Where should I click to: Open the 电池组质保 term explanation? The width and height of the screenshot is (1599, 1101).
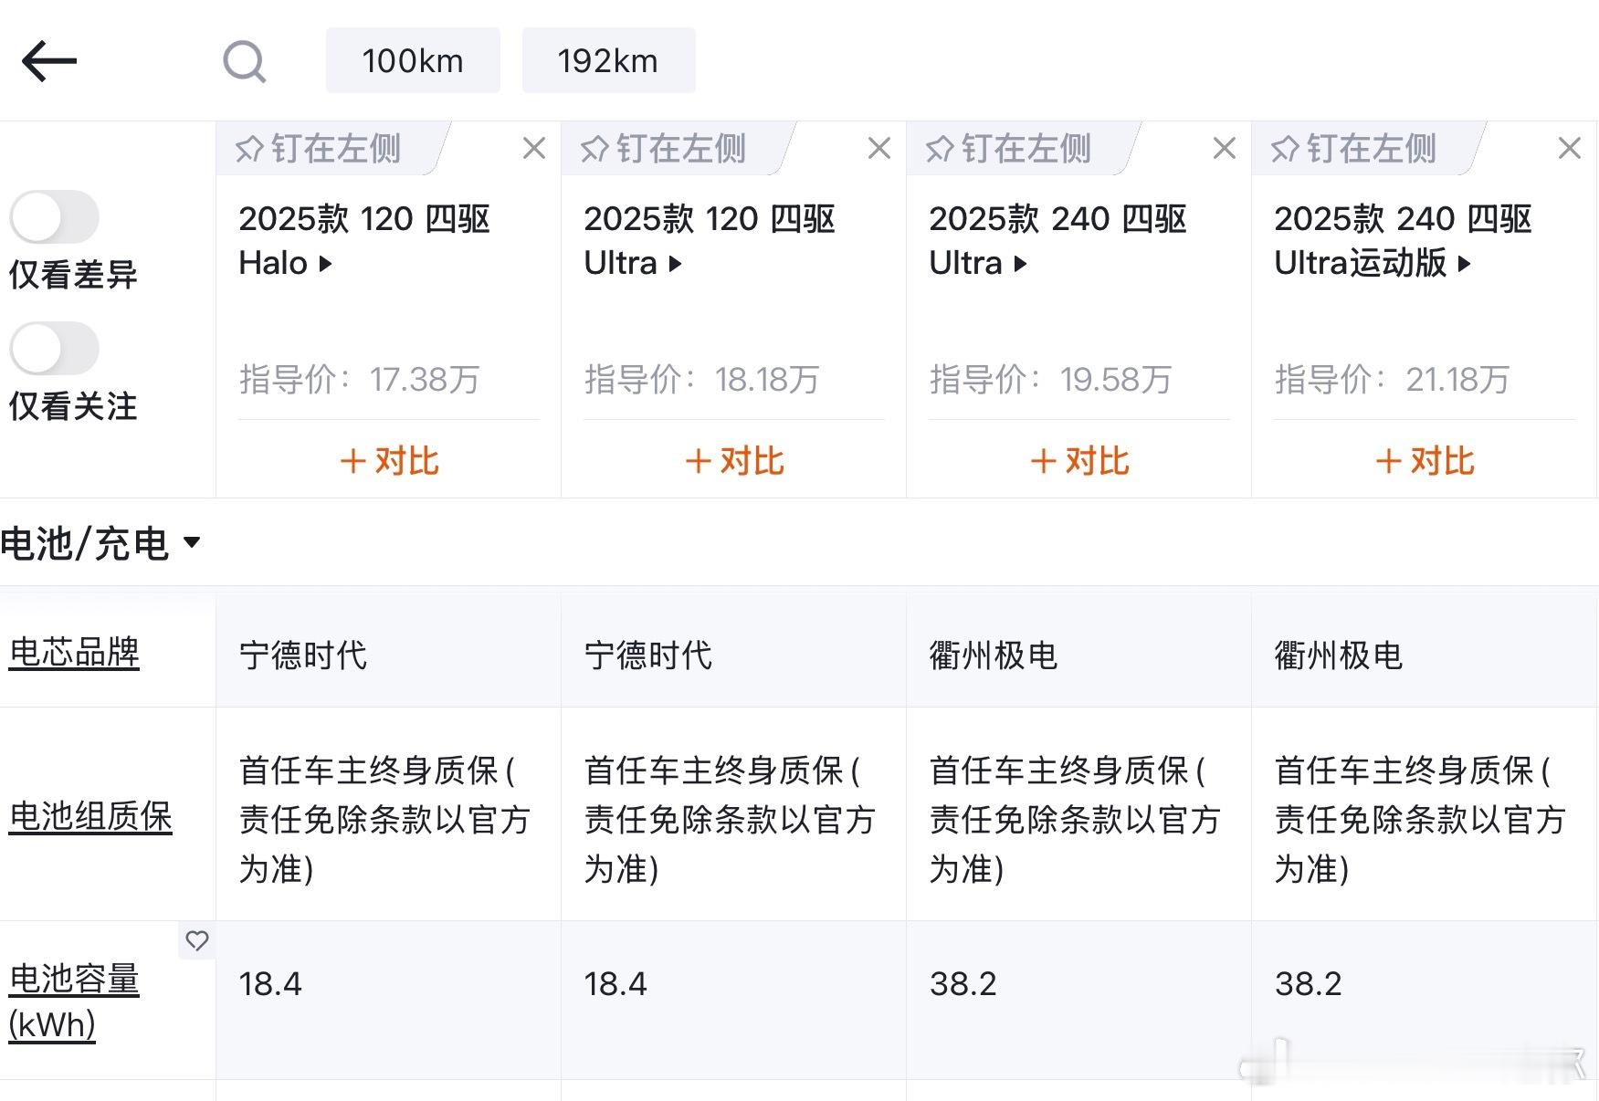[90, 816]
